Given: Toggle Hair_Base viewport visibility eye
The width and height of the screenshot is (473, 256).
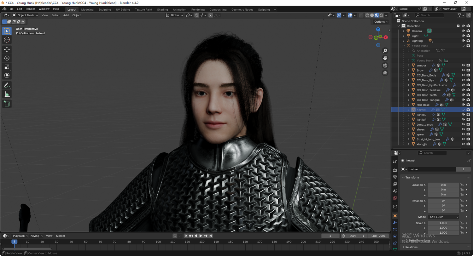Looking at the screenshot, I should (463, 105).
